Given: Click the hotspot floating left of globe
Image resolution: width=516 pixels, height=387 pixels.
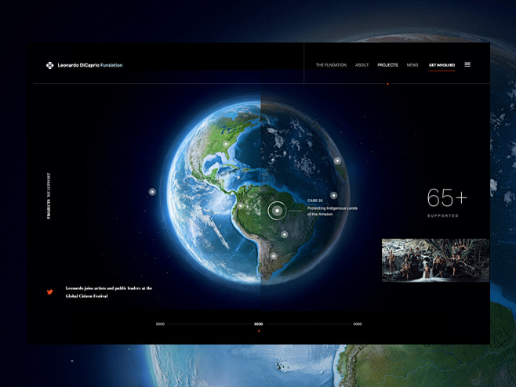Looking at the screenshot, I should (152, 192).
